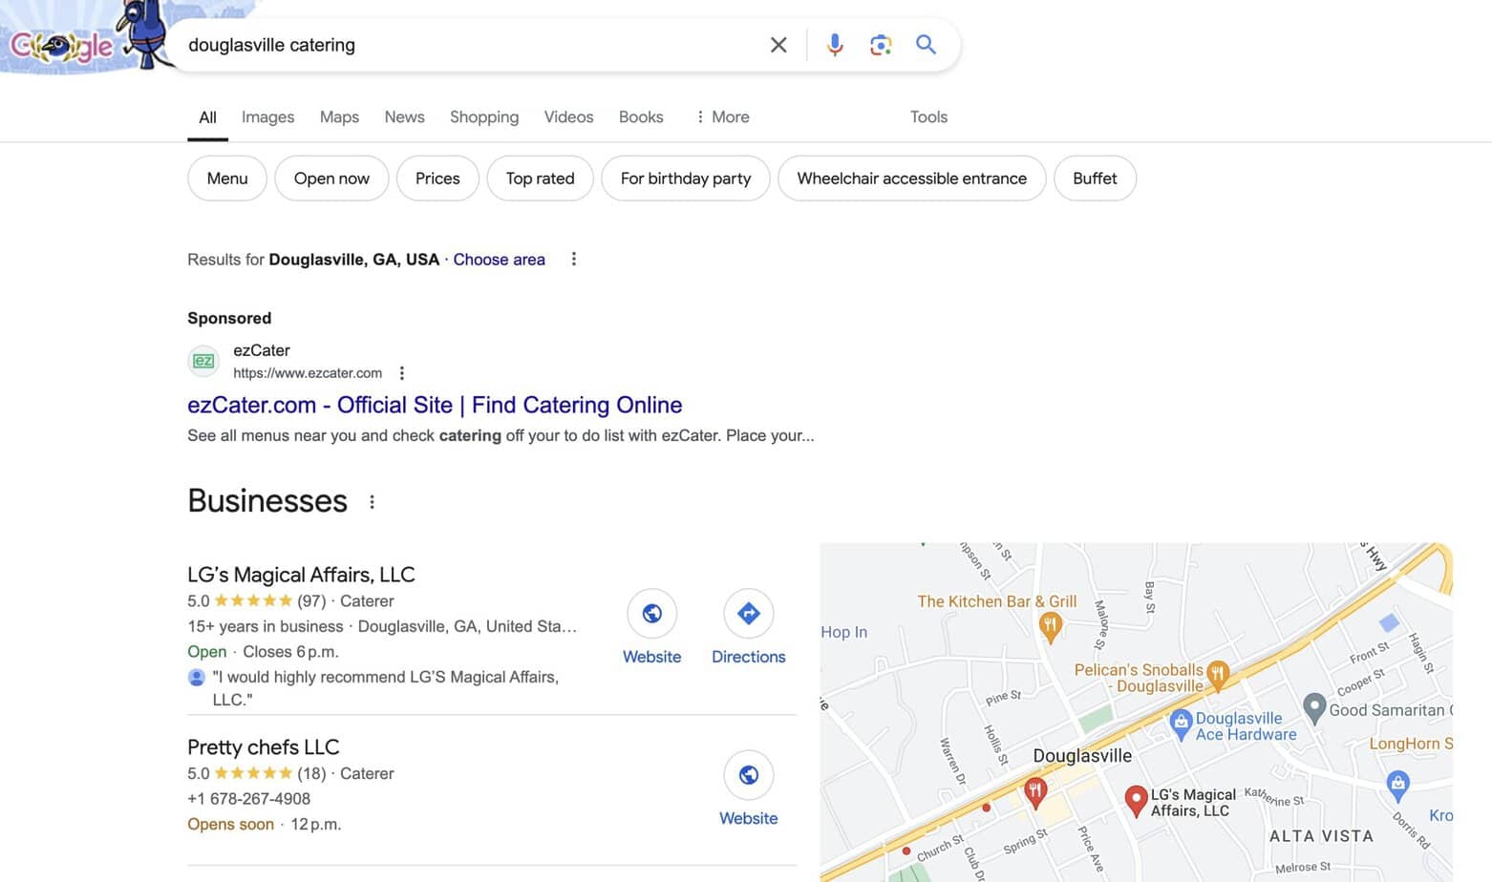The height and width of the screenshot is (882, 1492).
Task: Click Douglasville Ace Hardware map pin
Action: pos(1181,724)
